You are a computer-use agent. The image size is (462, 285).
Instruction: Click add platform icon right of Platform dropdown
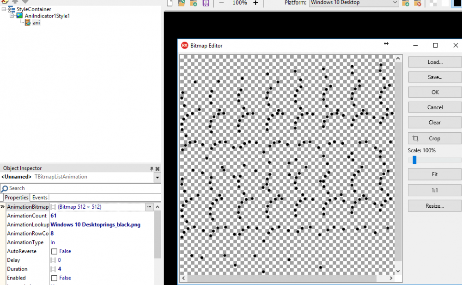(x=406, y=3)
